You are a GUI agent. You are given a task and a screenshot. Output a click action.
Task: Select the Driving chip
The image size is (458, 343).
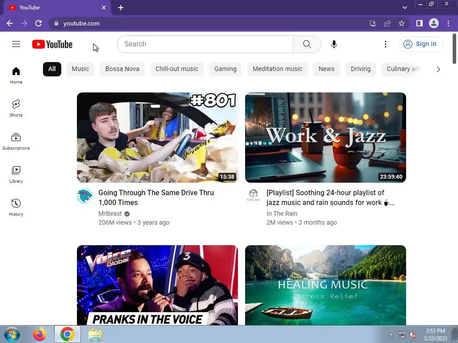click(x=360, y=69)
